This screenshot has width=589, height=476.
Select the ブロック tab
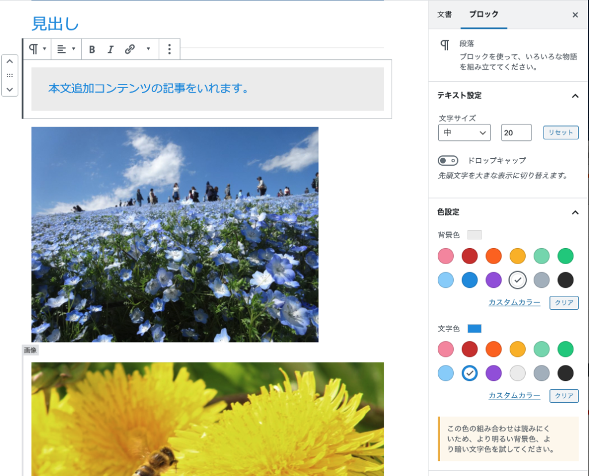tap(483, 15)
